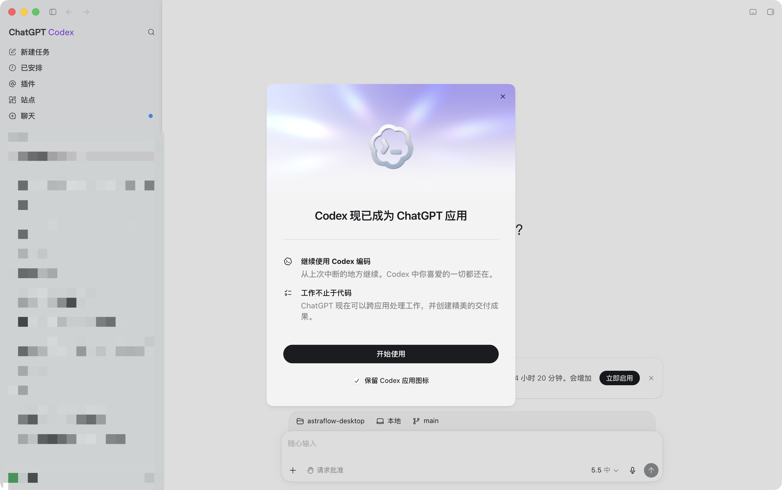The height and width of the screenshot is (490, 782).
Task: Click the blue unread dot by 聊天
Action: coord(150,116)
